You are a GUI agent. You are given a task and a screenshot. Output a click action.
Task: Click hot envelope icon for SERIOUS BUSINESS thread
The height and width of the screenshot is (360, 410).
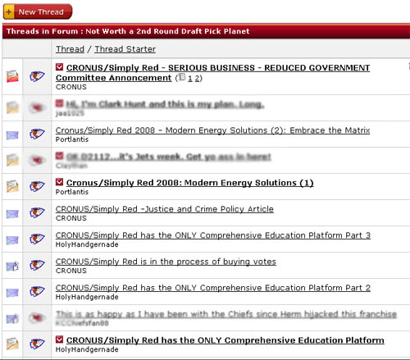coord(12,76)
